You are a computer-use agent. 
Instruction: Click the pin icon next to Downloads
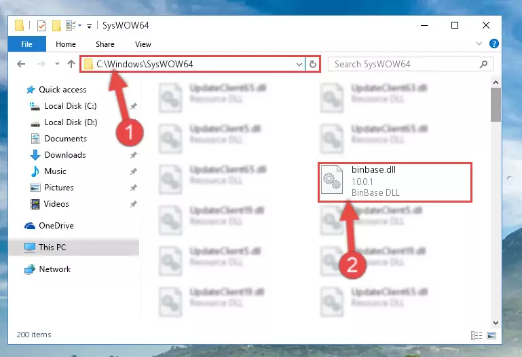133,155
